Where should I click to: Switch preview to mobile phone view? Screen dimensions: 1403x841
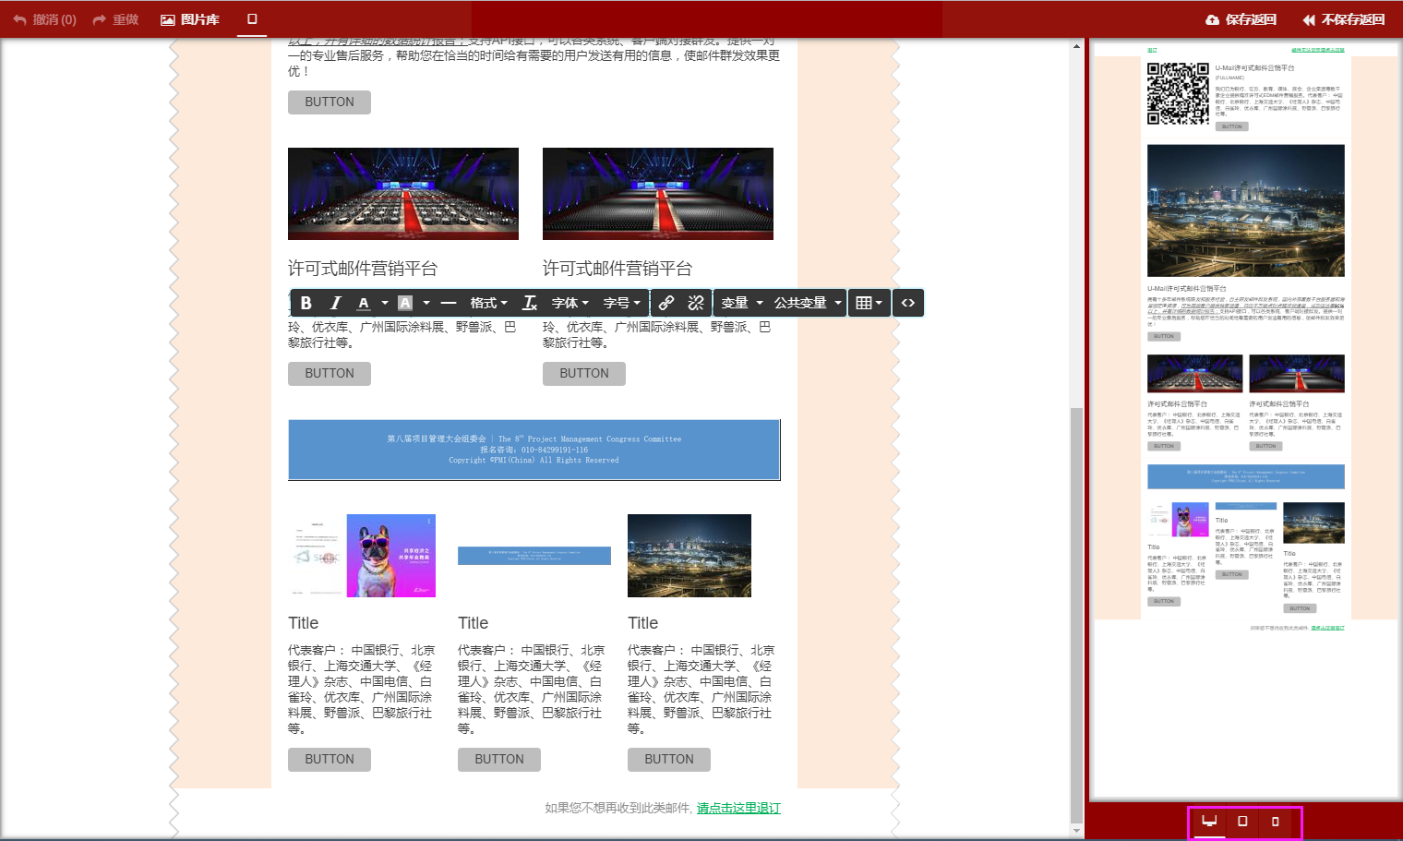coord(1276,821)
